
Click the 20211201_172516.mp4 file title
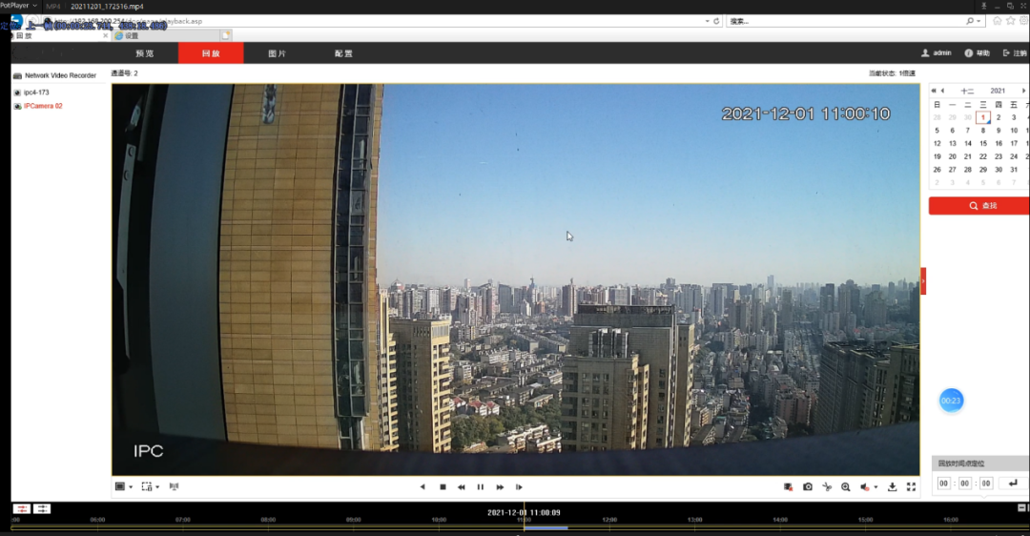click(x=107, y=6)
